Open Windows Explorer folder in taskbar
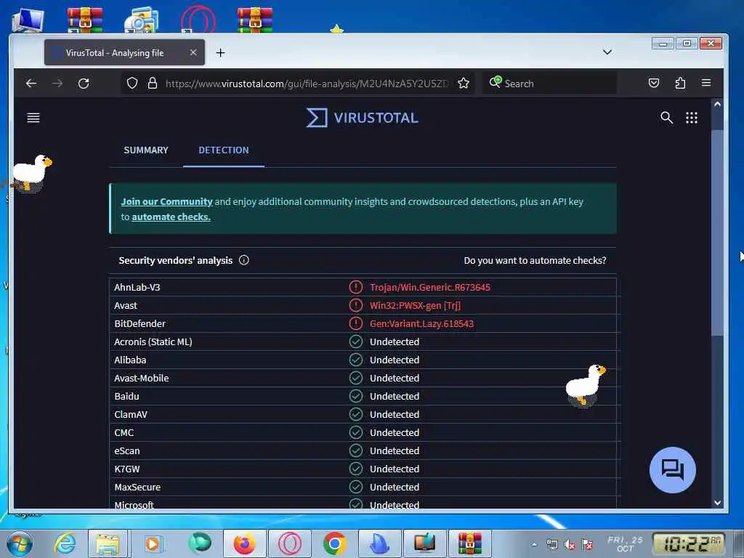The height and width of the screenshot is (558, 744). tap(108, 543)
